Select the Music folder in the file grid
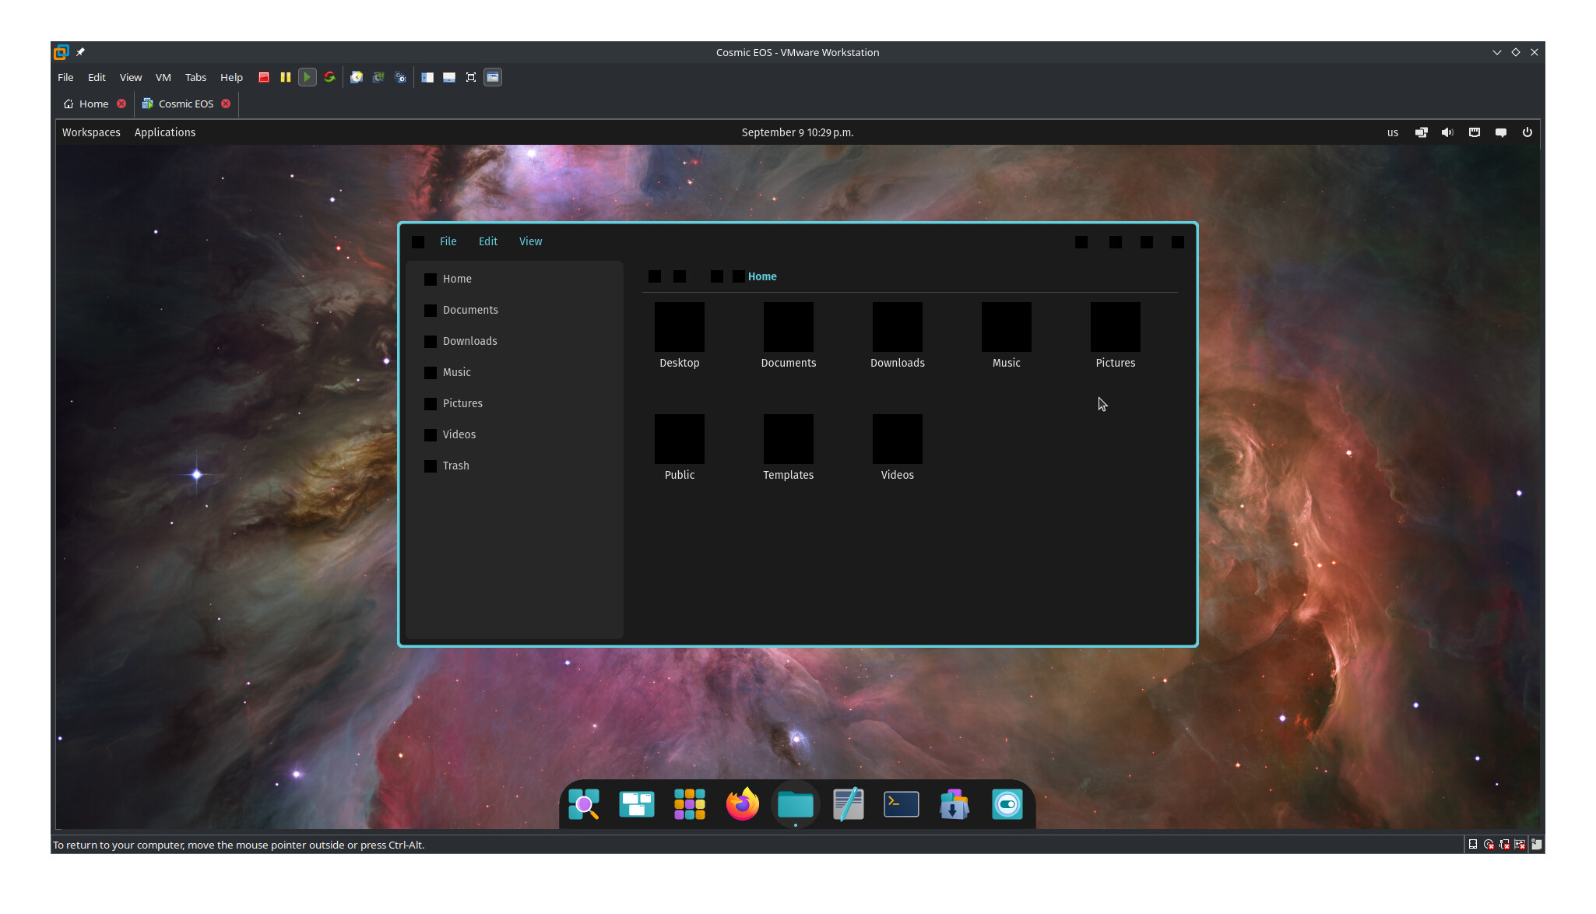The width and height of the screenshot is (1596, 914). [x=1007, y=336]
